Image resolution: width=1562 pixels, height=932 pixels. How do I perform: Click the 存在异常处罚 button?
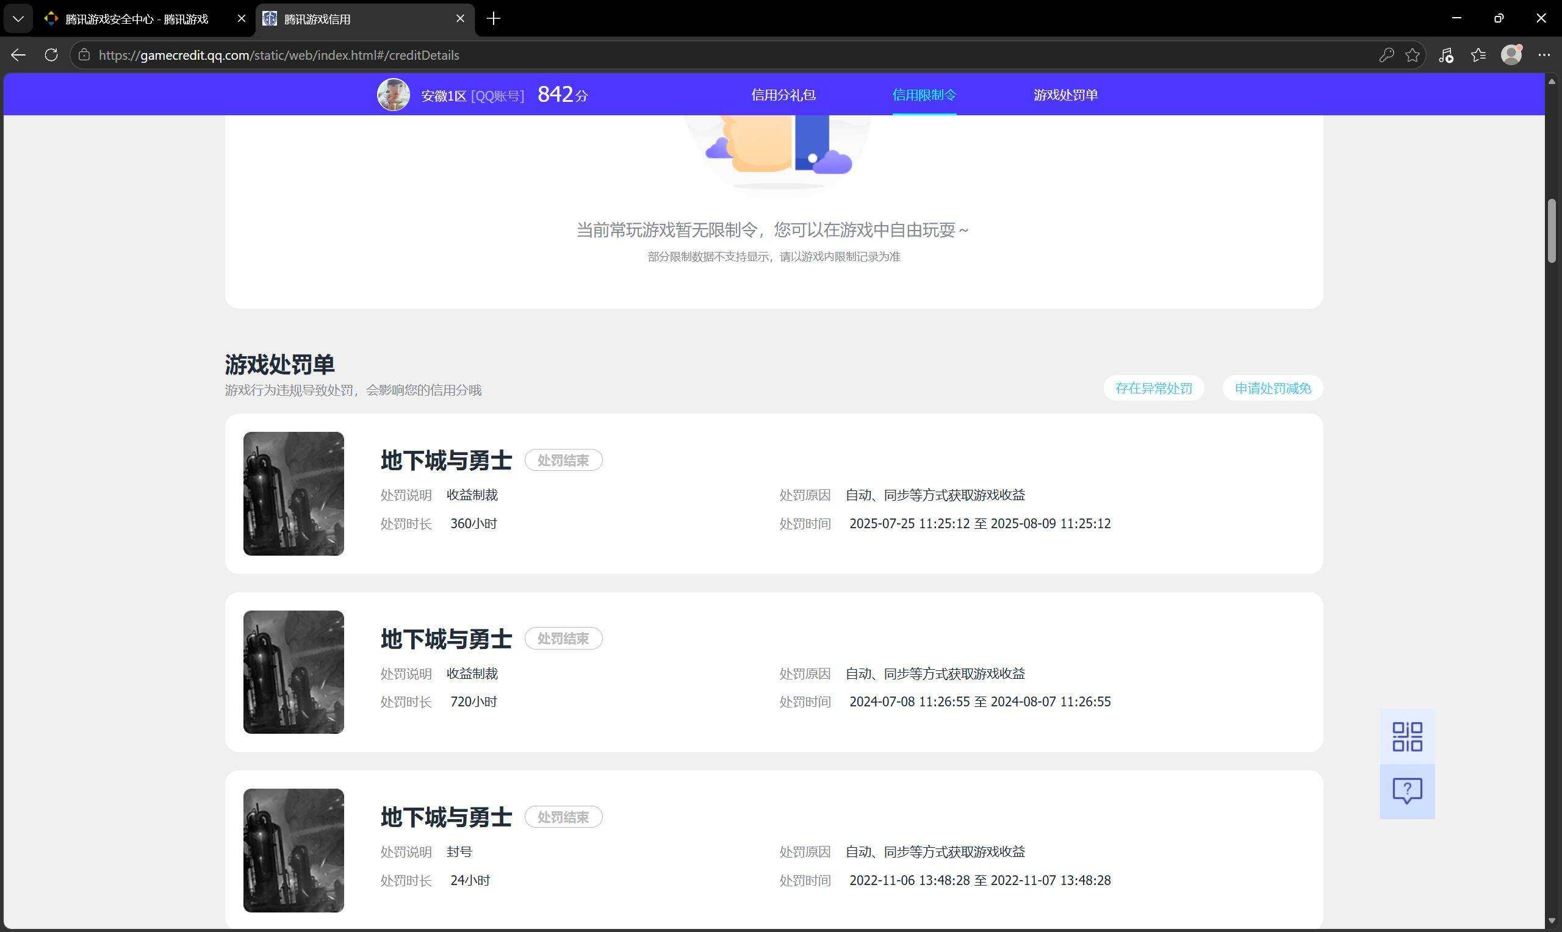click(x=1154, y=388)
